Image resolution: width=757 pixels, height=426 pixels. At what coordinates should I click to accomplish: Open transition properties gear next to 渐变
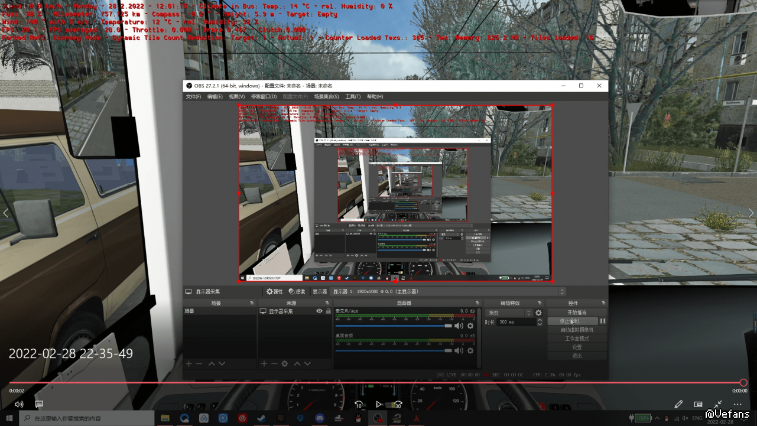coord(538,313)
